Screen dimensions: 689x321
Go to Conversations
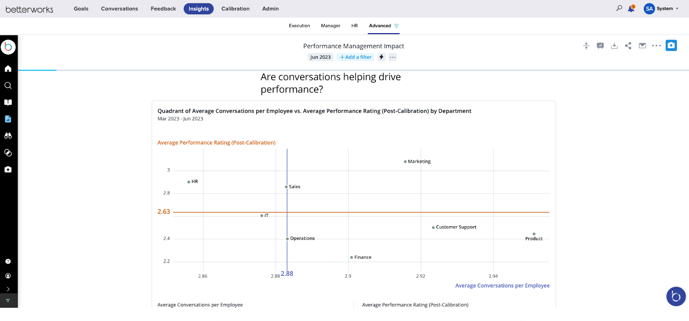119,9
